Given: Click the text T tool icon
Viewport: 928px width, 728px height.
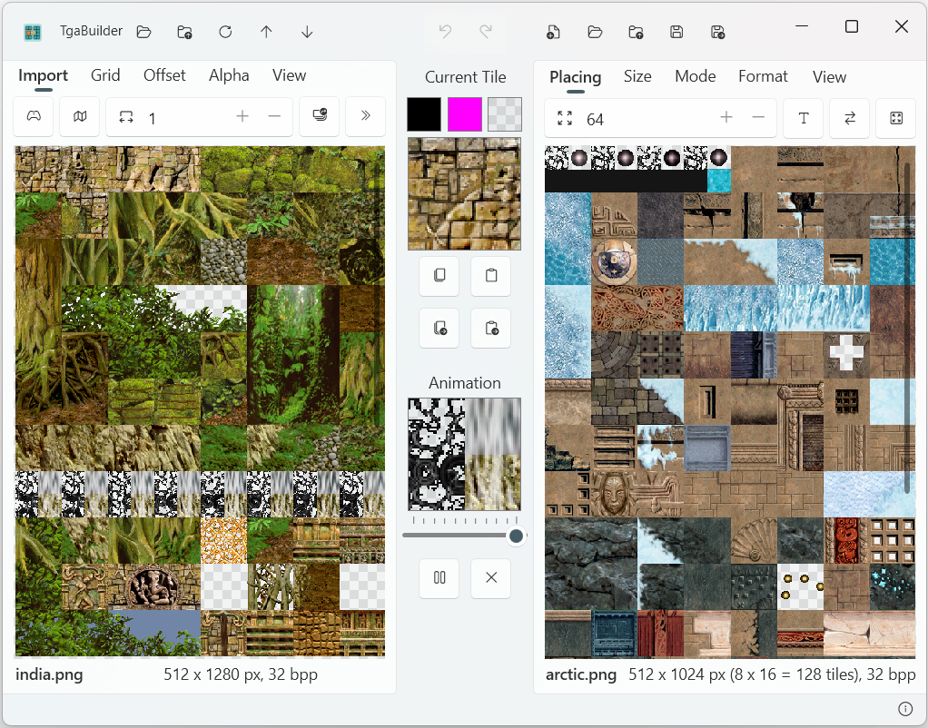Looking at the screenshot, I should tap(803, 118).
